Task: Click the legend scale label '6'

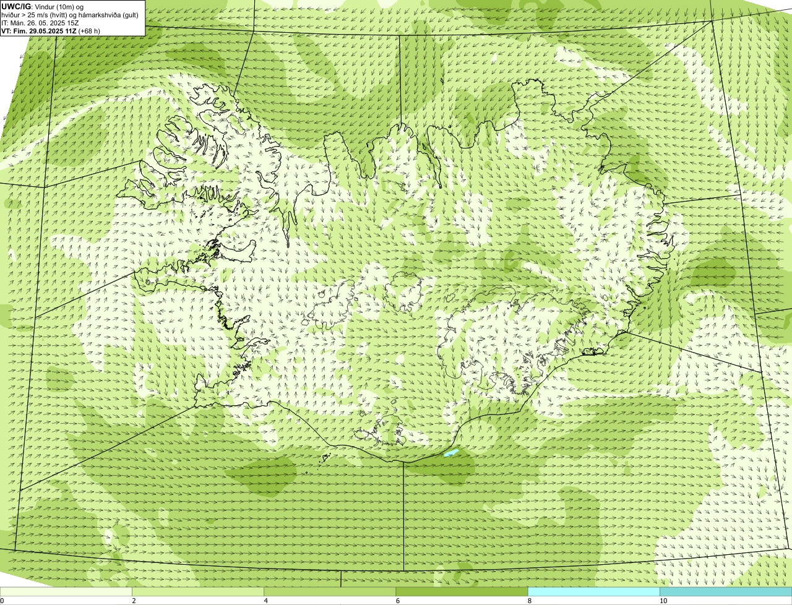Action: [x=398, y=601]
